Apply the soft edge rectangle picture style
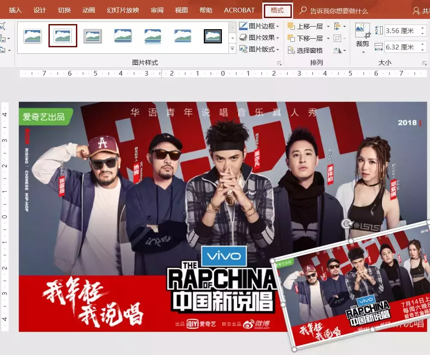 (x=183, y=36)
